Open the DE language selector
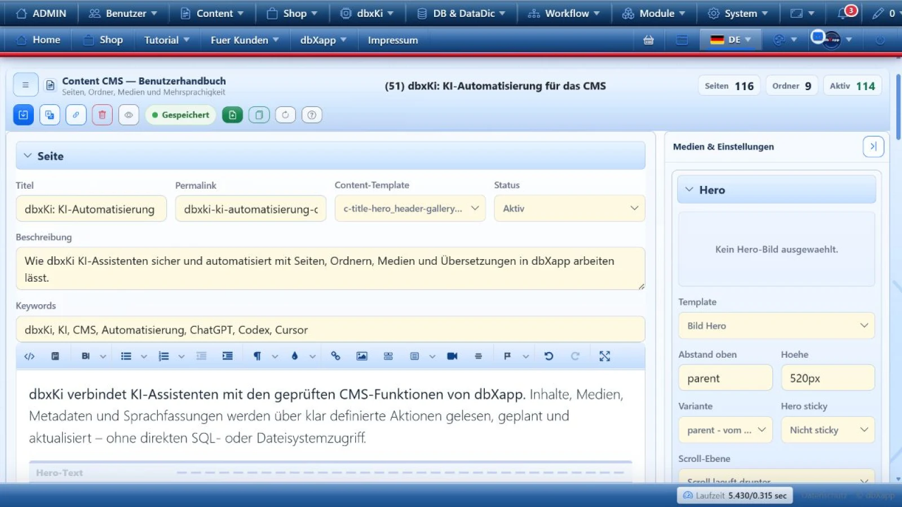 point(731,40)
